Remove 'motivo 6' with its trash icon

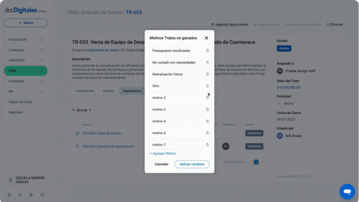[208, 133]
